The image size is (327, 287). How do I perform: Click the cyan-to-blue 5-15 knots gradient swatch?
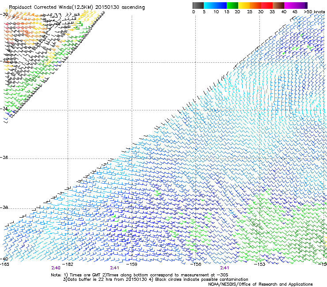(215, 5)
